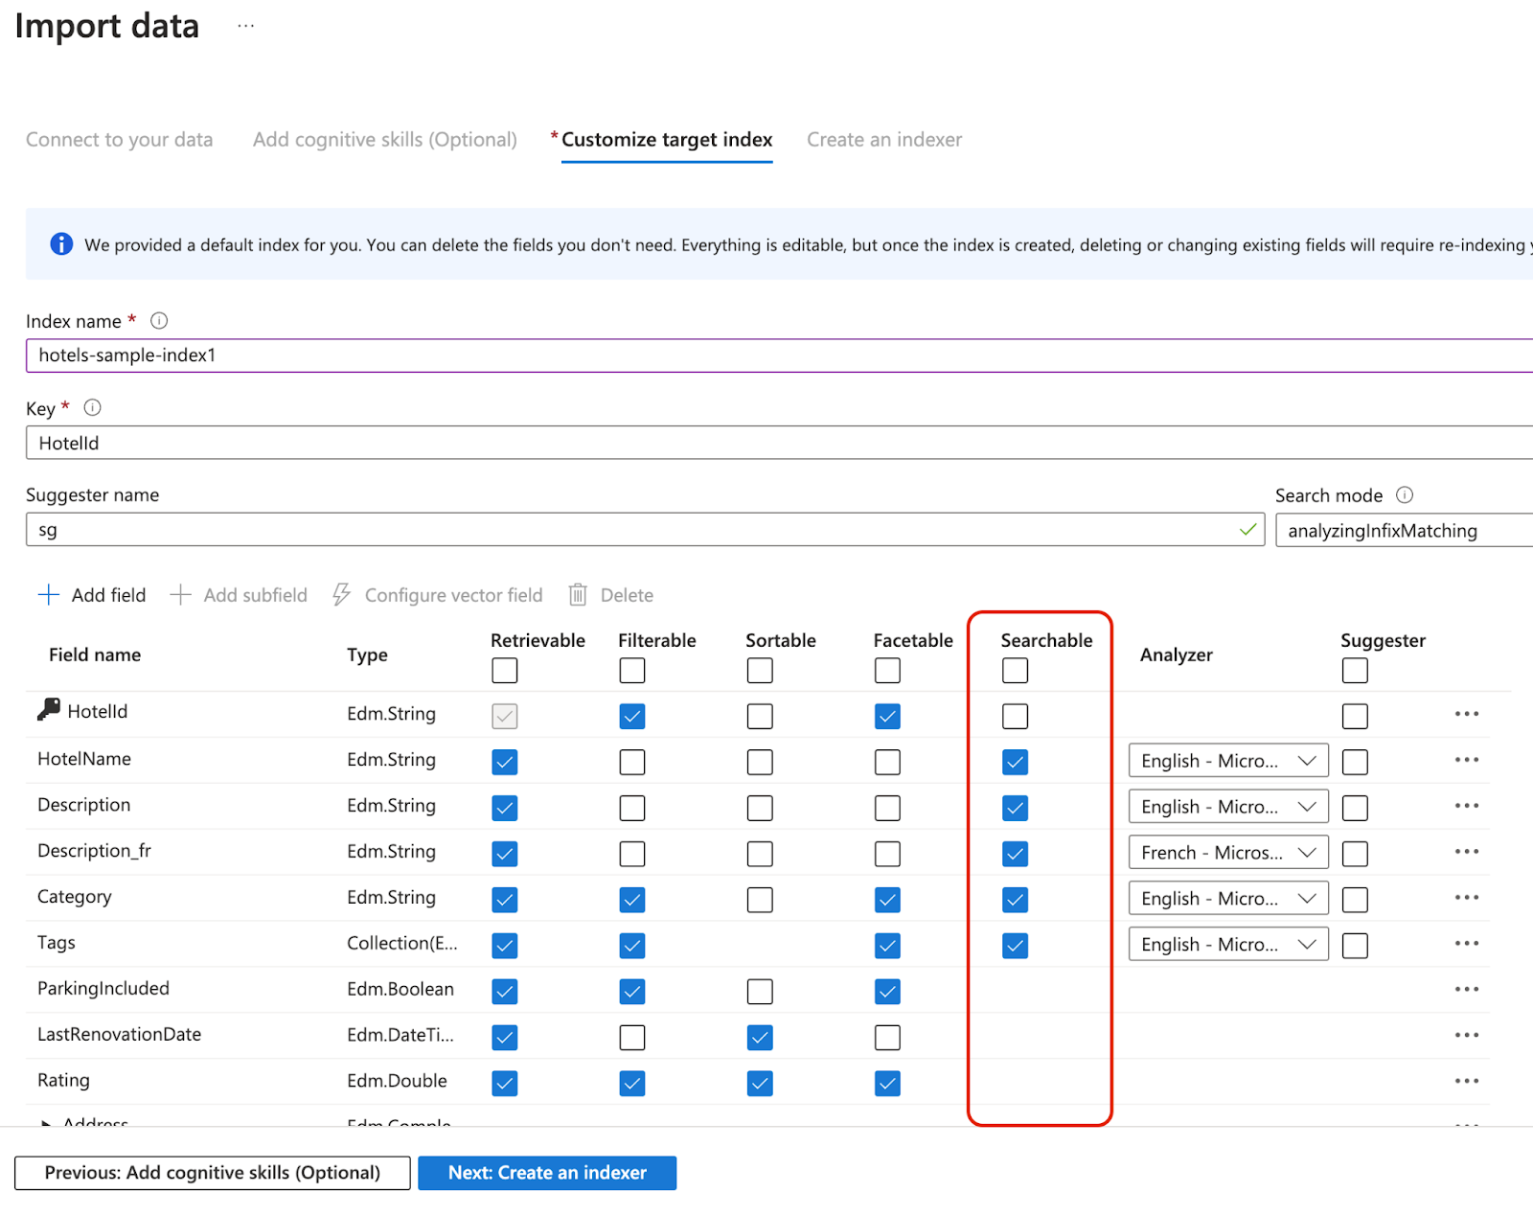This screenshot has width=1533, height=1215.
Task: Open the ellipsis menu for HotelName row
Action: 1466,760
